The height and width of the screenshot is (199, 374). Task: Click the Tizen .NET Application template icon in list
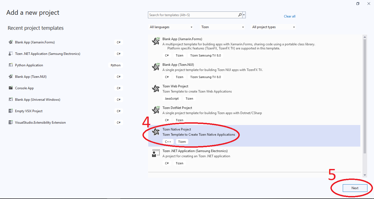coord(156,153)
